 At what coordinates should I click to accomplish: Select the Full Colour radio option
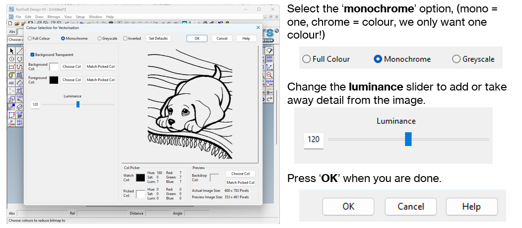[x=30, y=39]
